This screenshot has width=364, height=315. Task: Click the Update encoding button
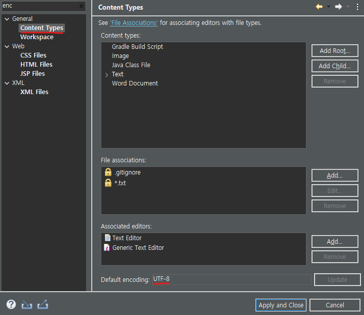338,280
